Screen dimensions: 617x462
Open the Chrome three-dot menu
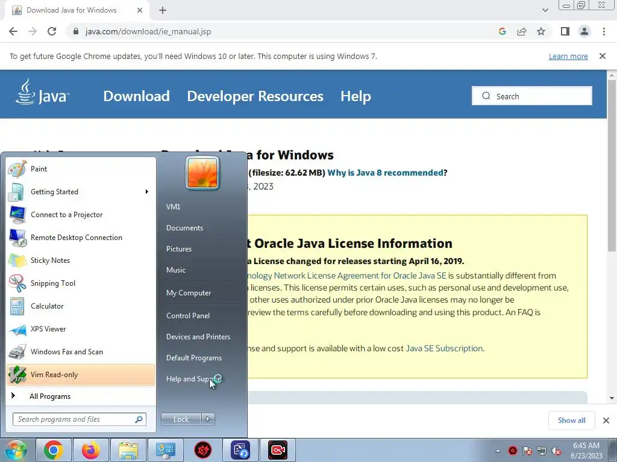coord(604,31)
